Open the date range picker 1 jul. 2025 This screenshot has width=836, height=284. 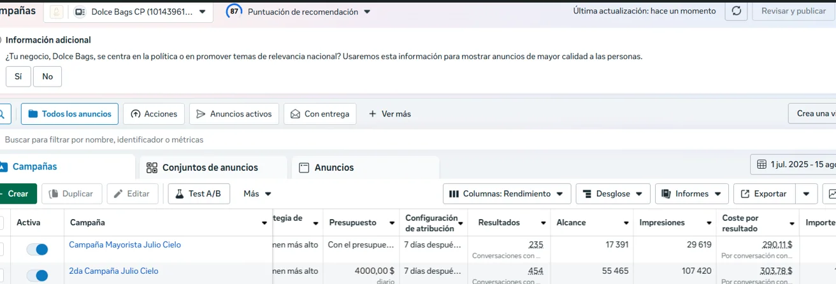tap(793, 164)
